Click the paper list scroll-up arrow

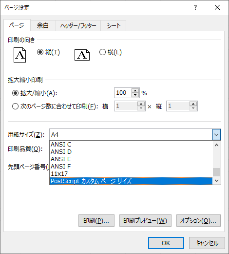point(216,145)
